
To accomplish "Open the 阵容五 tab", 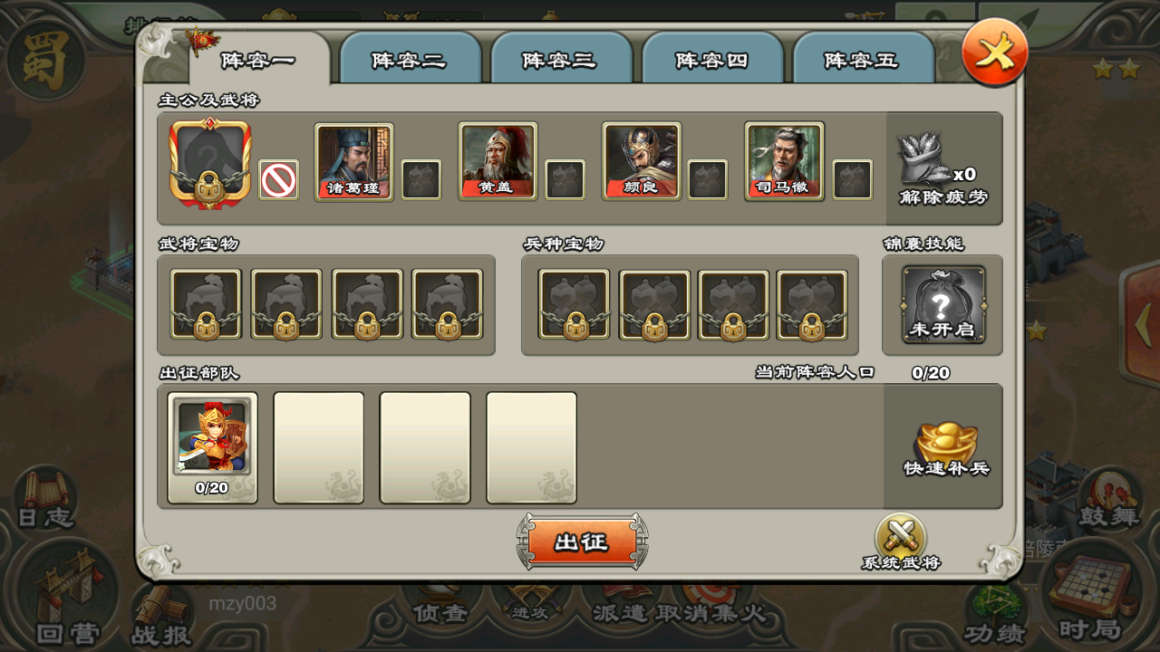I will [x=863, y=59].
